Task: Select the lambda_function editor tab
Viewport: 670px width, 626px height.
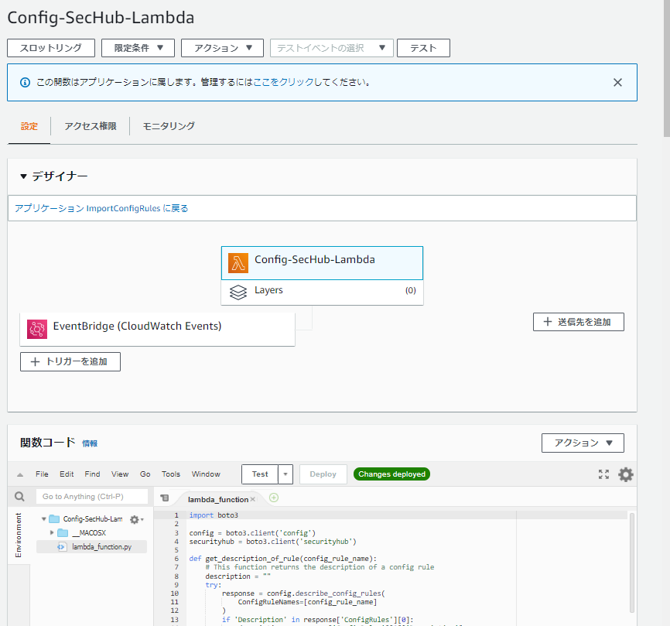Action: [x=218, y=500]
